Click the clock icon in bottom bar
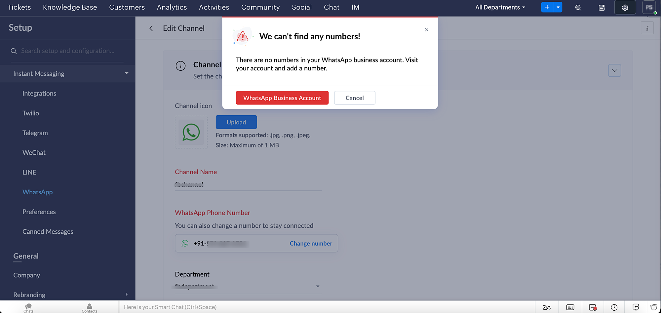Viewport: 661px width, 313px height. coord(614,307)
